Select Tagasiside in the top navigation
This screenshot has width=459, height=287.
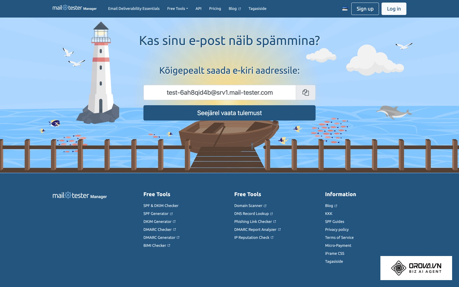[257, 9]
